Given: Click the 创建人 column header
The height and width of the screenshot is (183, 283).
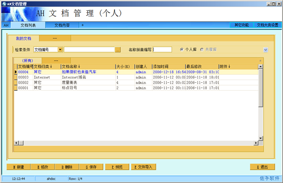Looking at the screenshot, I should [143, 67].
